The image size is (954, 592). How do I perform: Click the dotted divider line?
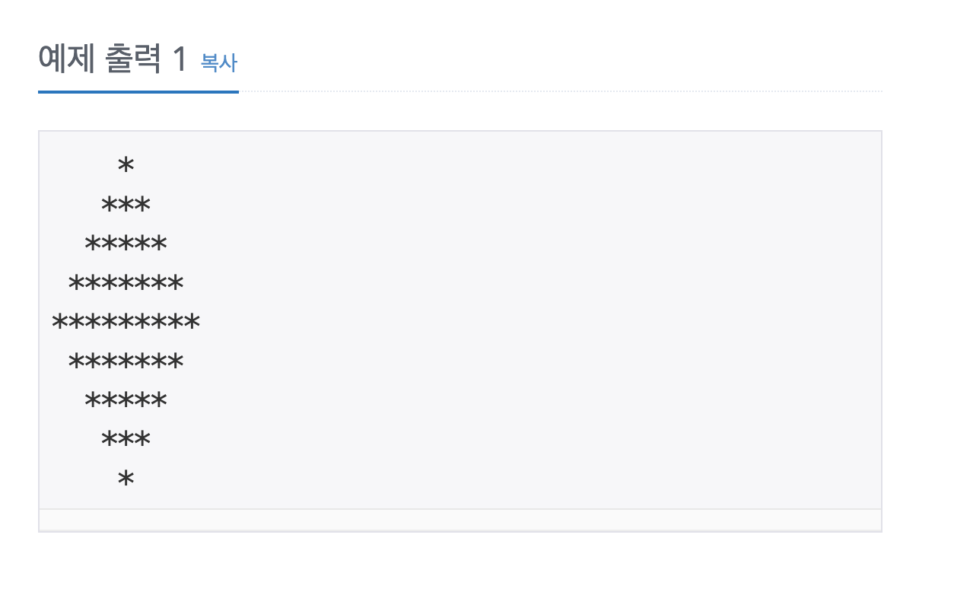click(533, 91)
